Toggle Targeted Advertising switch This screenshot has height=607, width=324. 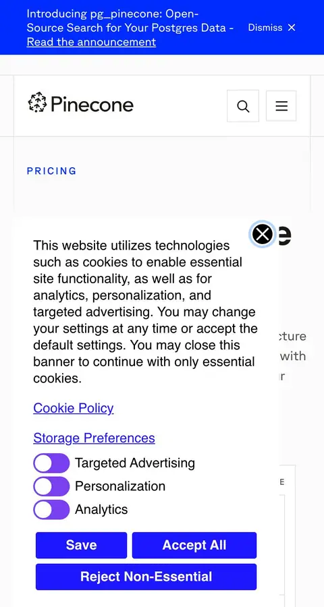pyautogui.click(x=51, y=463)
